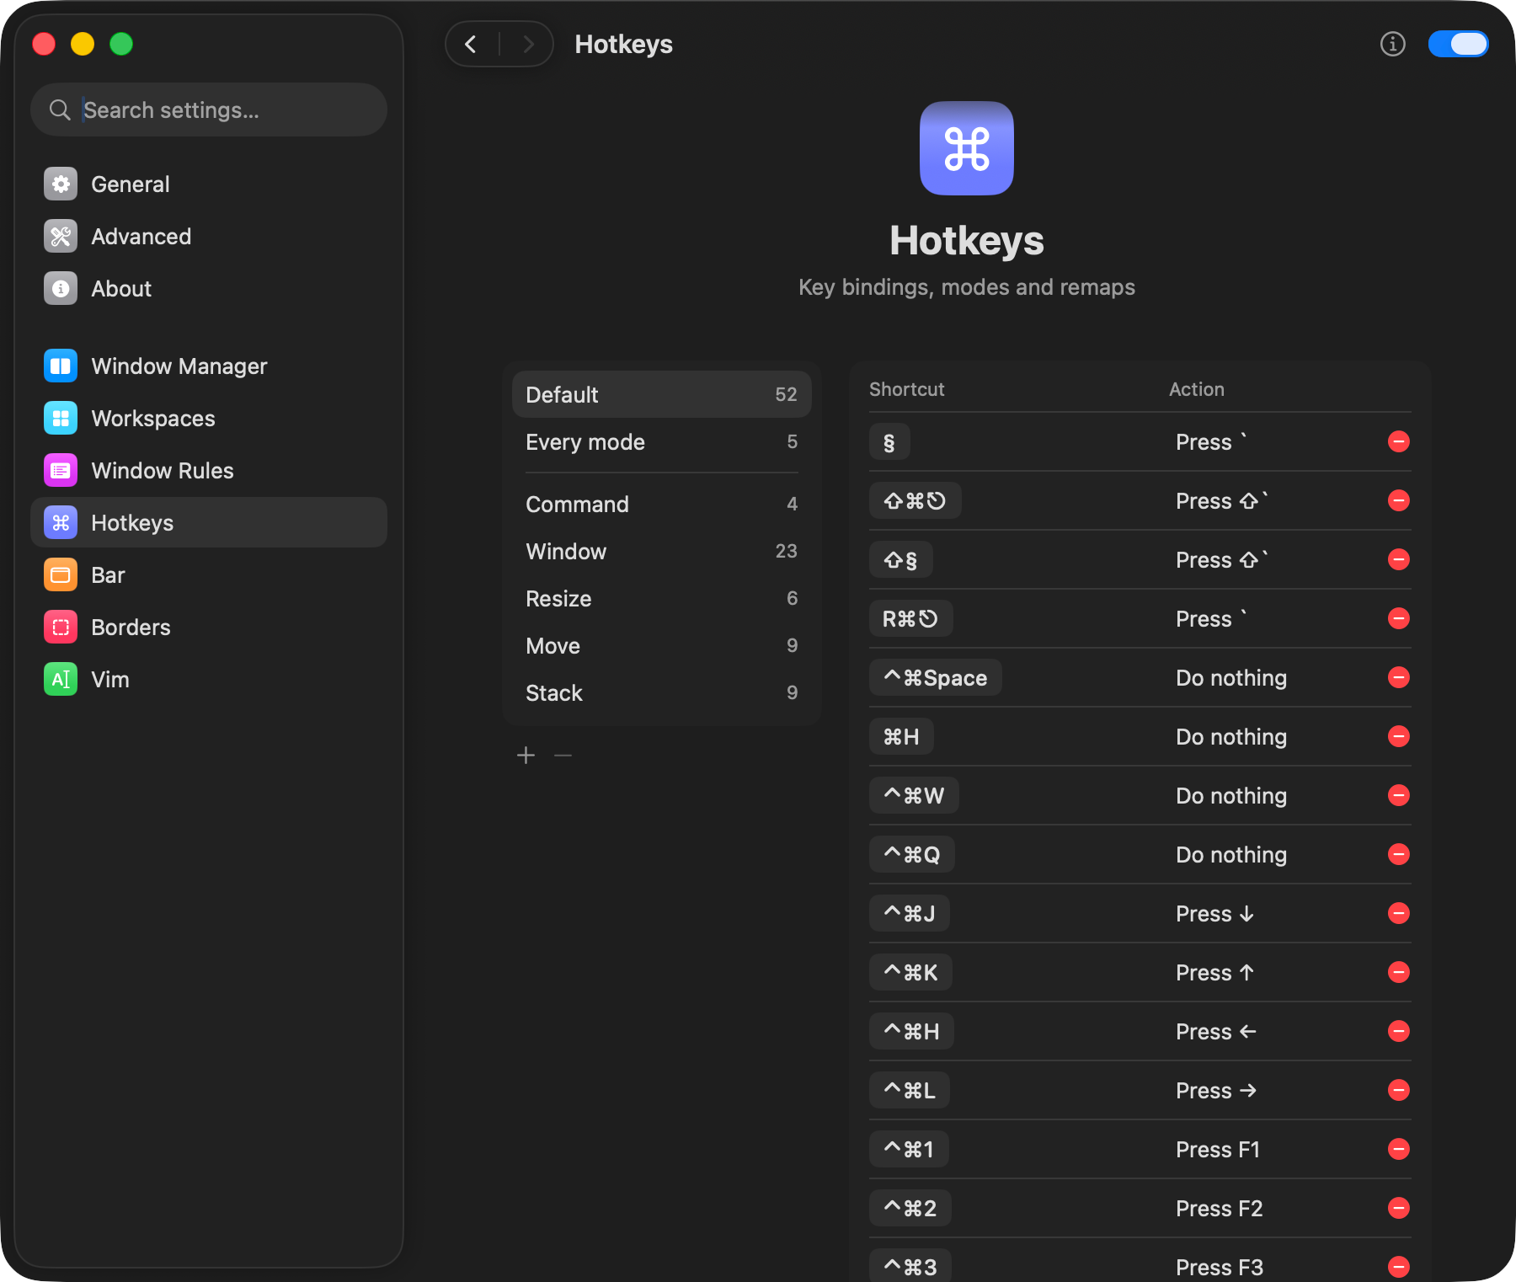The width and height of the screenshot is (1516, 1282).
Task: Delete the ⌃⌘J binding
Action: 1399,913
